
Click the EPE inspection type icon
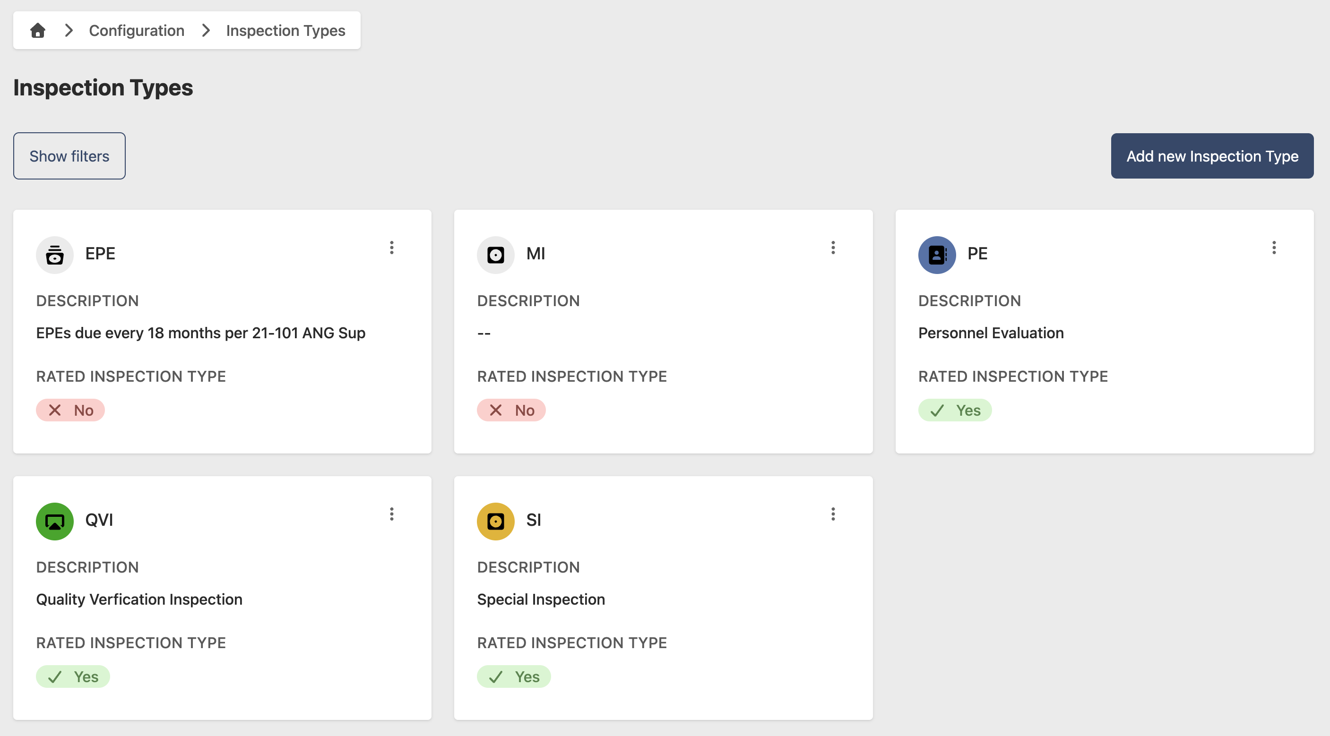click(55, 255)
